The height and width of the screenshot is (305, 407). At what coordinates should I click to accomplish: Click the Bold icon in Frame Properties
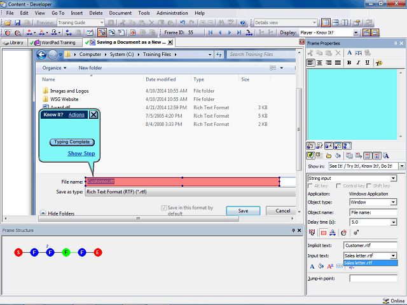pyautogui.click(x=349, y=63)
